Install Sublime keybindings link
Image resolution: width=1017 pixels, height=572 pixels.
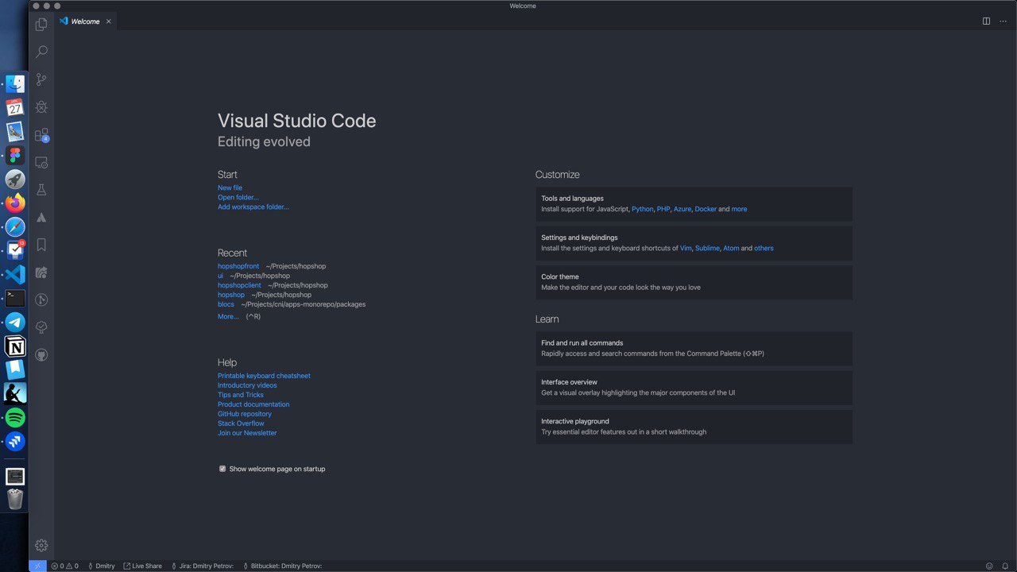707,249
